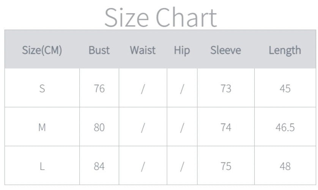Click sleeve value 74
Viewport: 318px width, 190px height.
click(x=226, y=128)
